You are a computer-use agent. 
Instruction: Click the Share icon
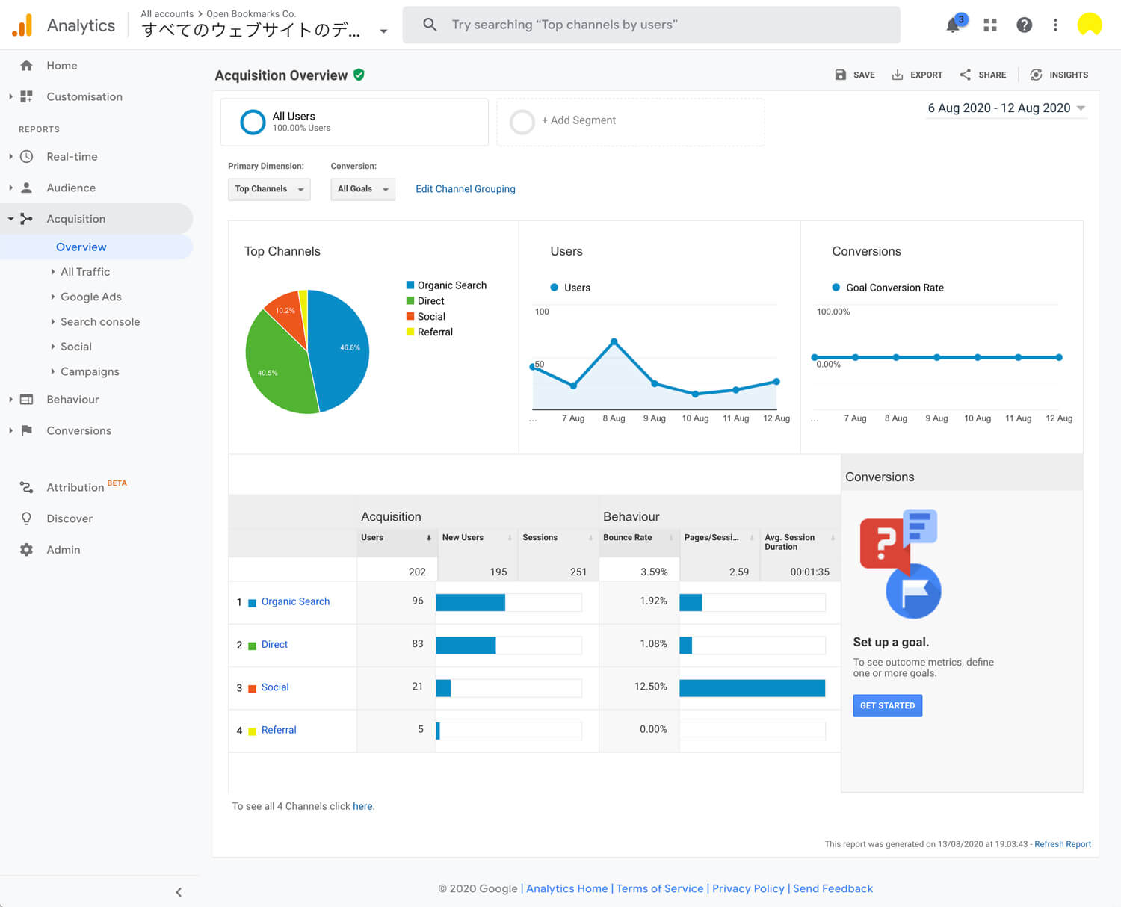966,75
